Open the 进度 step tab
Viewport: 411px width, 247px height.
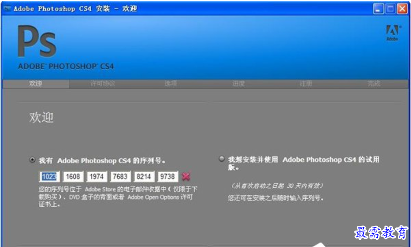pos(238,84)
